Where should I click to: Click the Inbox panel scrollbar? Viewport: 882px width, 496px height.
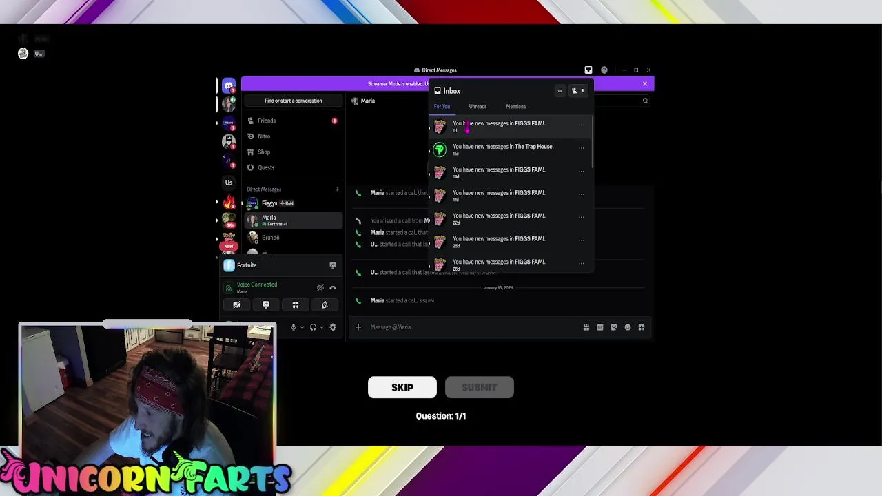pos(592,143)
